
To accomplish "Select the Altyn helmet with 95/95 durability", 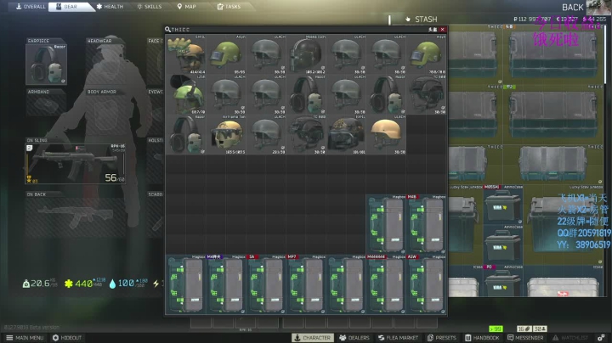I will click(x=226, y=54).
